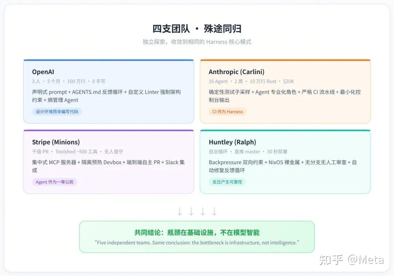Click the conclusion heading 共同结论：瓶颈在基础设施，不在模型智能
394x276 pixels.
tap(197, 233)
